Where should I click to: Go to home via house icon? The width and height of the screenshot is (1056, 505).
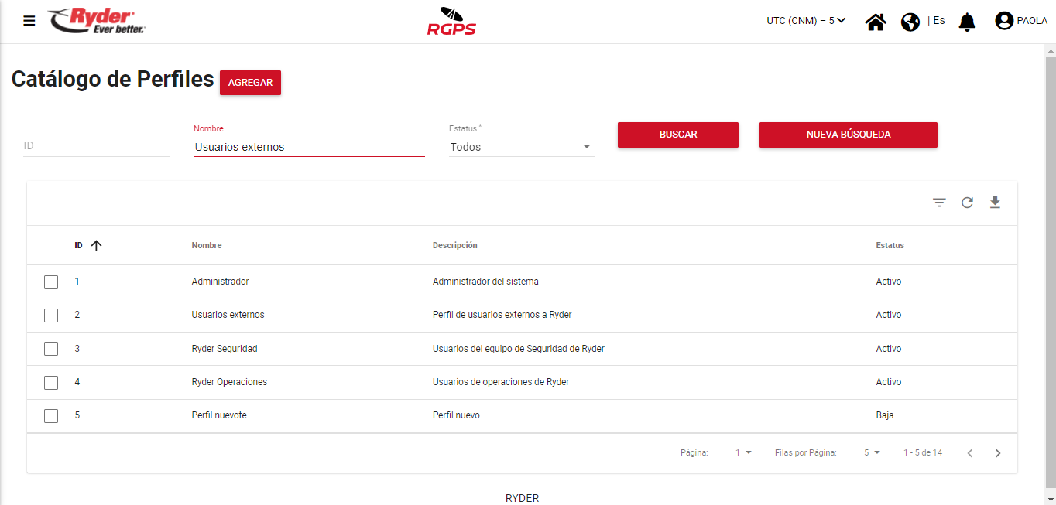[876, 22]
